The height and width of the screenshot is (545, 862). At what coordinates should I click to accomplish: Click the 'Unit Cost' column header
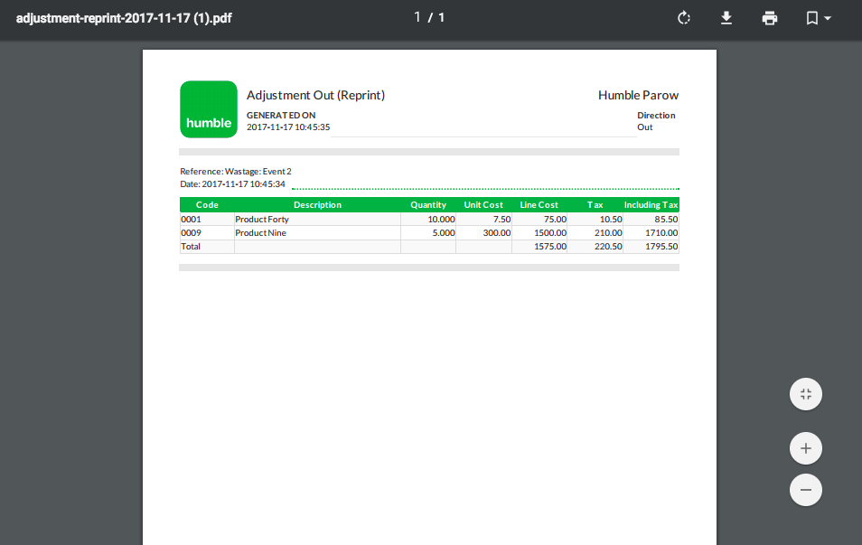tap(483, 204)
